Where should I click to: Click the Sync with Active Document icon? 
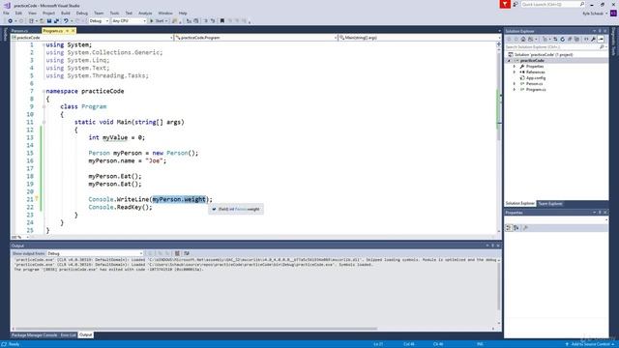click(x=555, y=39)
